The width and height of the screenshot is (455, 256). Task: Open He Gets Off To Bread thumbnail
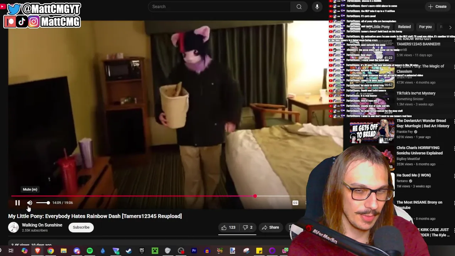[372, 132]
